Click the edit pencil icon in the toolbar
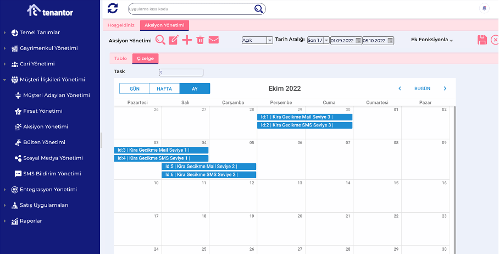This screenshot has width=499, height=254. (174, 40)
